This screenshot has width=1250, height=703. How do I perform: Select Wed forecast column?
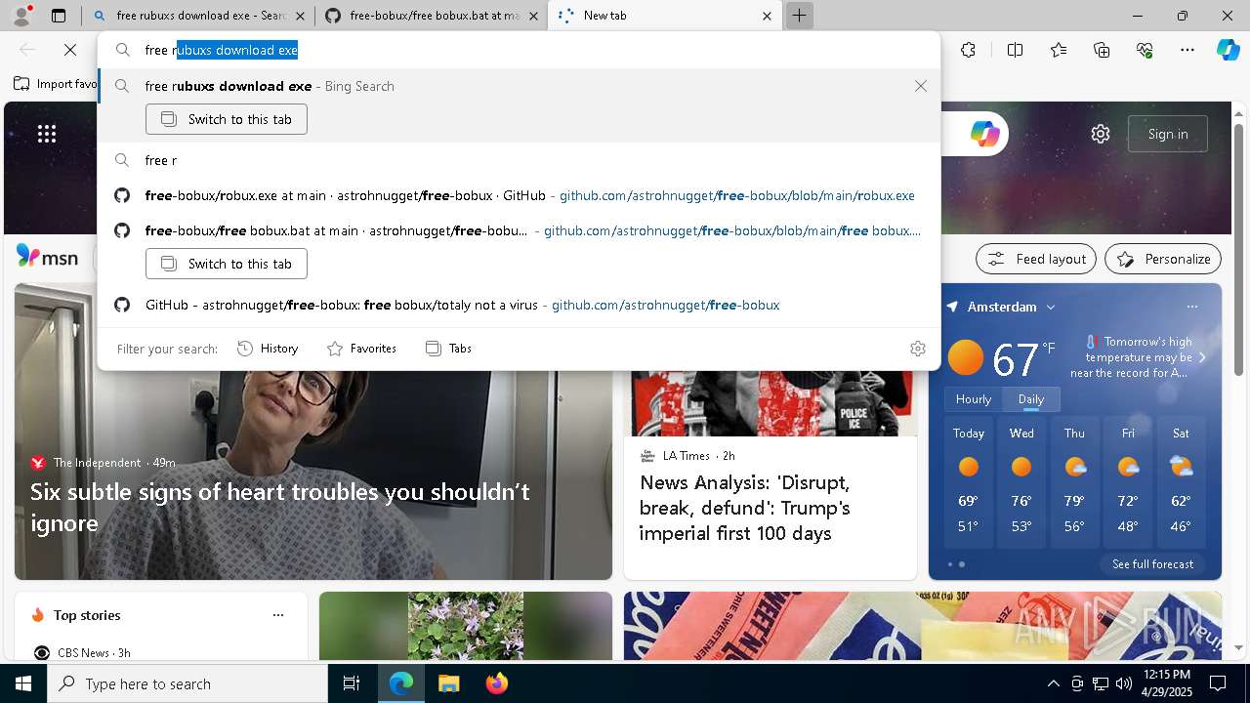coord(1021,482)
